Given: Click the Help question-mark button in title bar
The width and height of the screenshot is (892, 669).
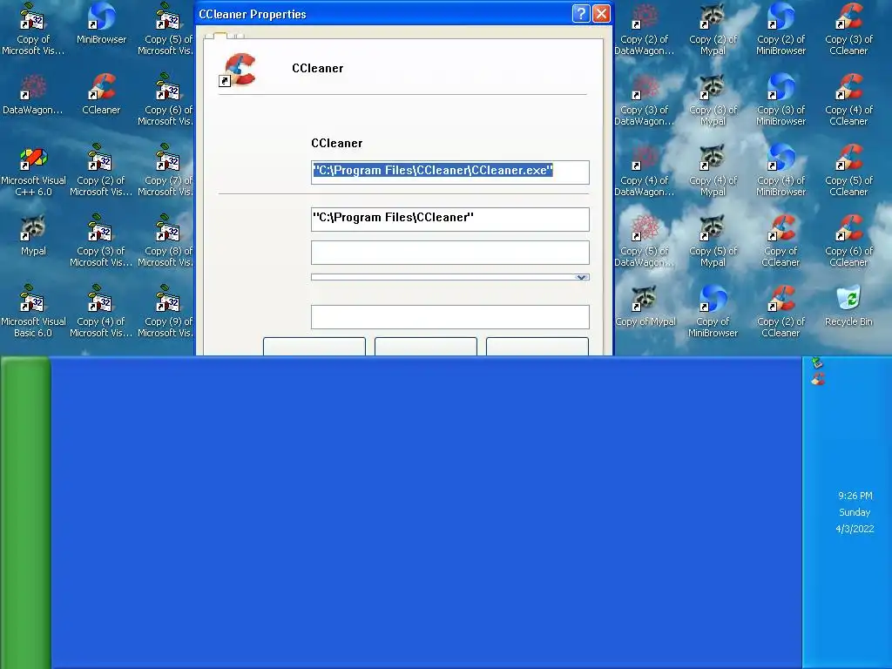Looking at the screenshot, I should coord(581,14).
